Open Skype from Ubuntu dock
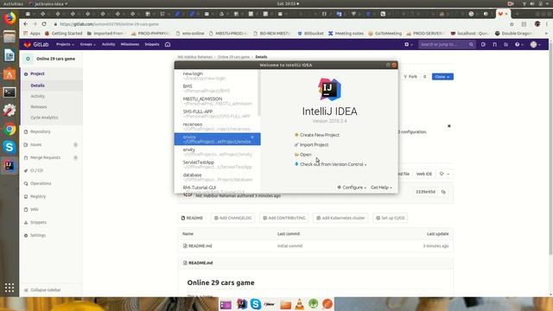This screenshot has width=553, height=311. (x=10, y=147)
